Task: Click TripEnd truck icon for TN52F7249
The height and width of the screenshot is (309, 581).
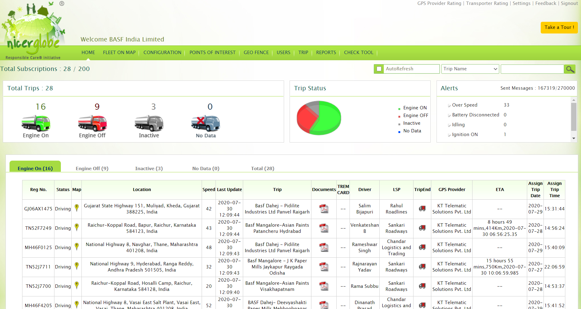Action: pos(422,228)
